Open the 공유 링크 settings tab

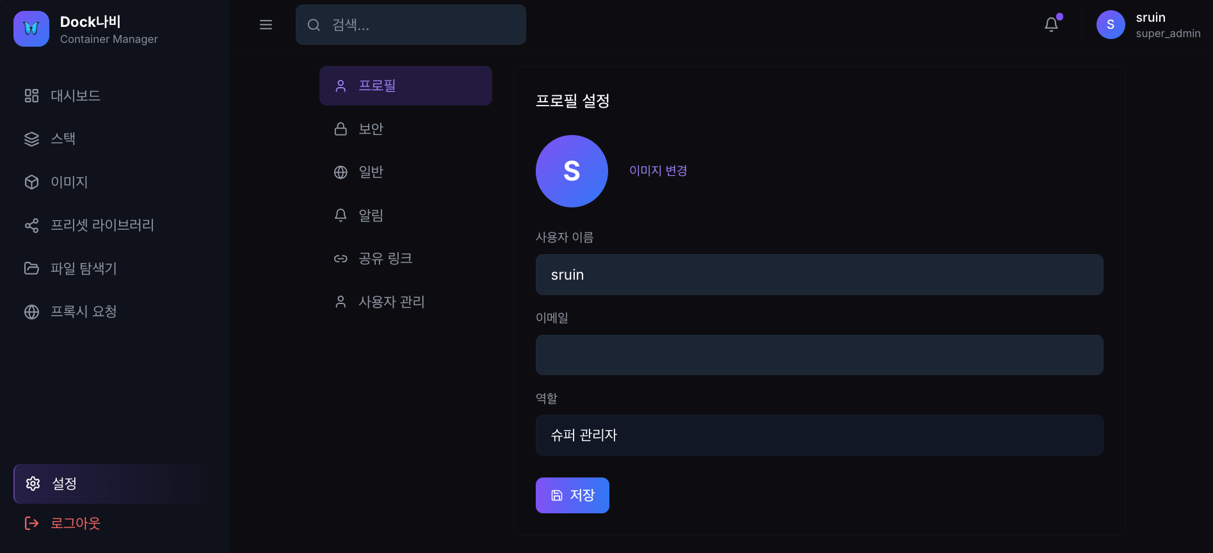[385, 258]
